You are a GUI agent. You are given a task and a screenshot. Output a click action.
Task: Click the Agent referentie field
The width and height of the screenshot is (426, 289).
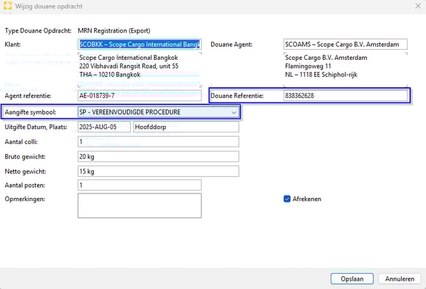click(139, 96)
